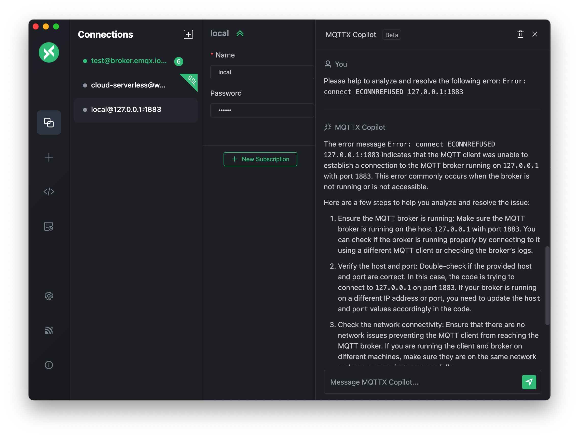Close the MQTTX Copilot panel
The image size is (579, 438).
[534, 34]
